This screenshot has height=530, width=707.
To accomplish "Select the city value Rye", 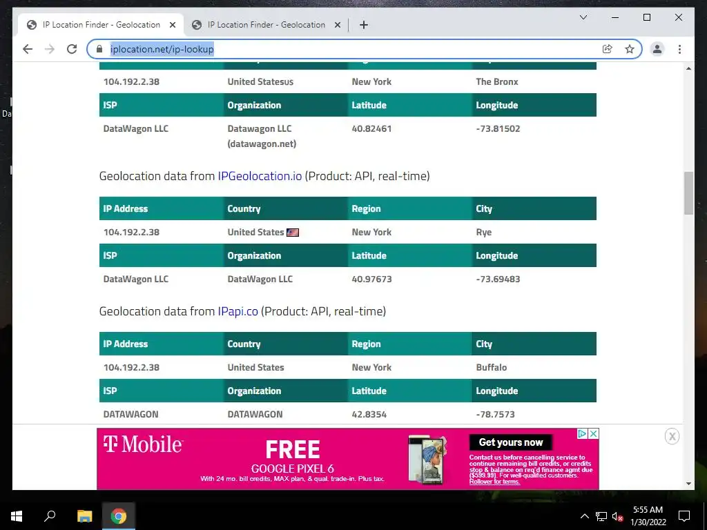I will [x=484, y=232].
